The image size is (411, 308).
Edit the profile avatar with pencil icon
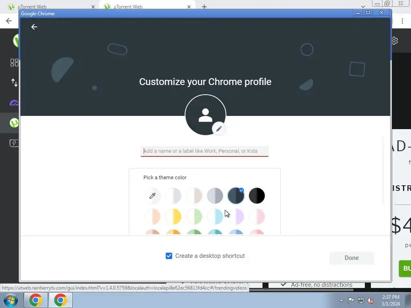click(219, 129)
